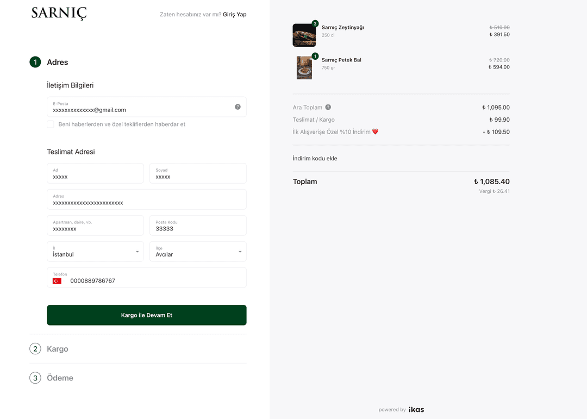Click the Ad first name field
587x419 pixels.
tap(95, 173)
